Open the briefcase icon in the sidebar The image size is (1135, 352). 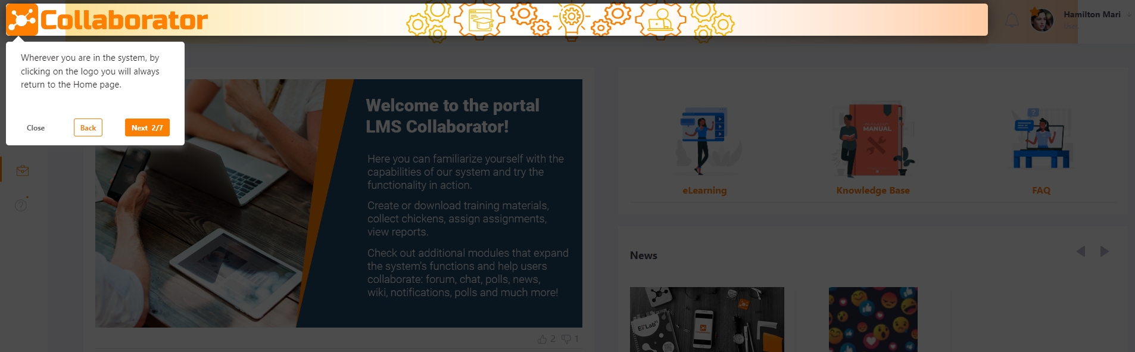pos(23,171)
